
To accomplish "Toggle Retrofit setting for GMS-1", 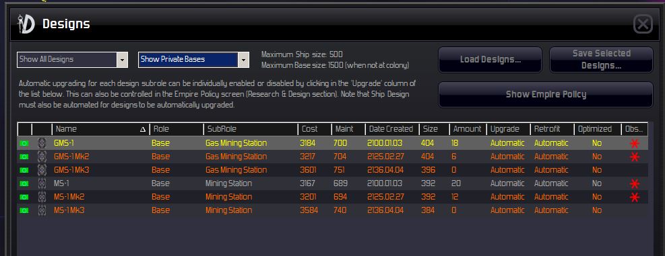I will click(551, 143).
